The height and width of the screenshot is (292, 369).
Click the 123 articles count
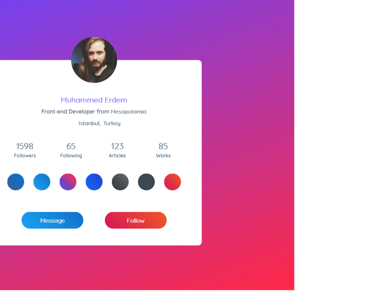(x=117, y=146)
